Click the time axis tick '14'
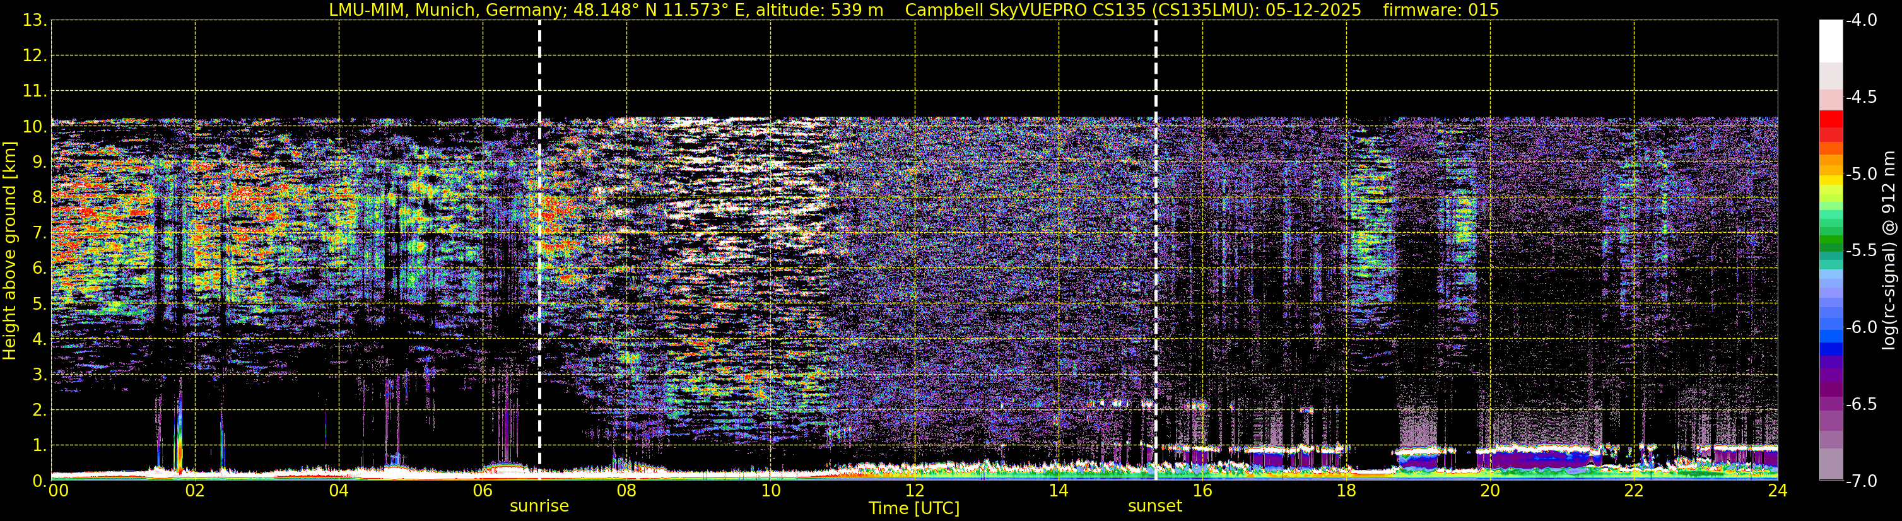The height and width of the screenshot is (521, 1902). [x=1058, y=491]
